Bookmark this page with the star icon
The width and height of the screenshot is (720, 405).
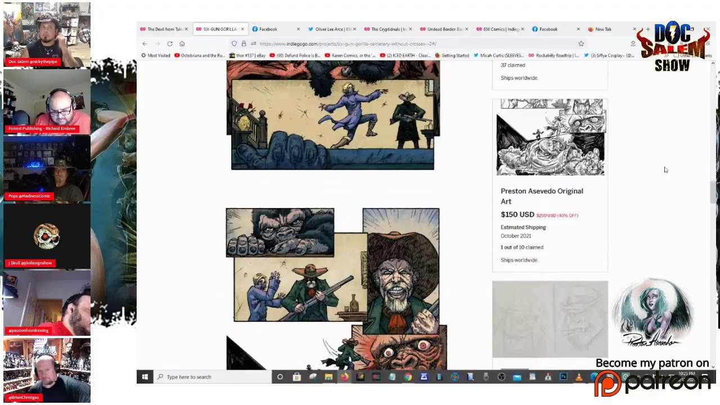581,44
